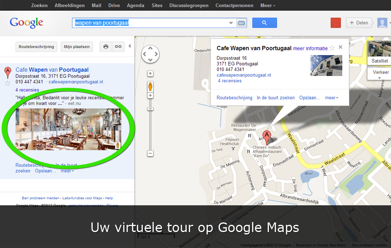
Task: Click red marker A in results list
Action: [8, 73]
